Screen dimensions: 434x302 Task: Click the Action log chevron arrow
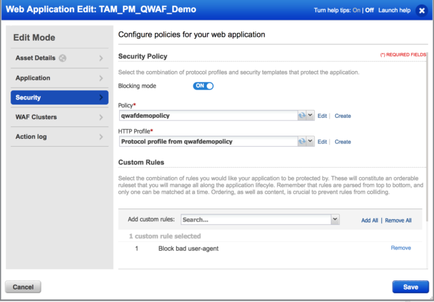click(101, 137)
